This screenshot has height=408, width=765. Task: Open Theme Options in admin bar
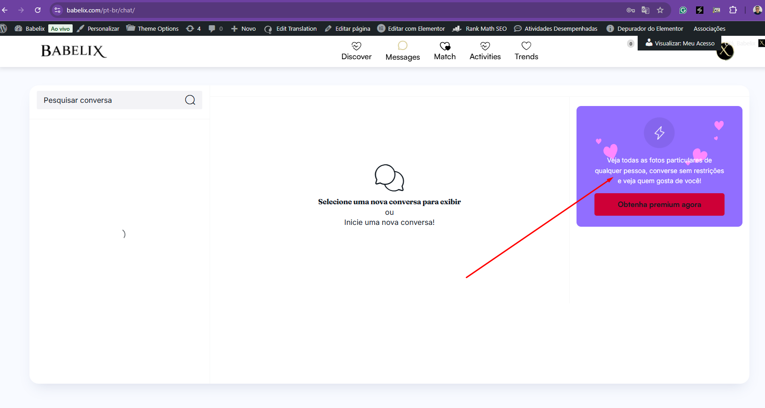tap(153, 28)
